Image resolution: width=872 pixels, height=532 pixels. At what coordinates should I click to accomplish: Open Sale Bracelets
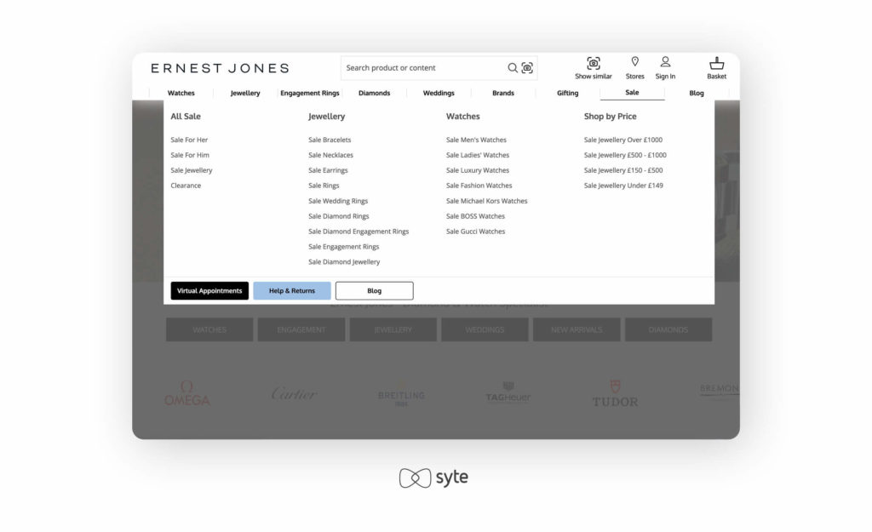(x=330, y=140)
